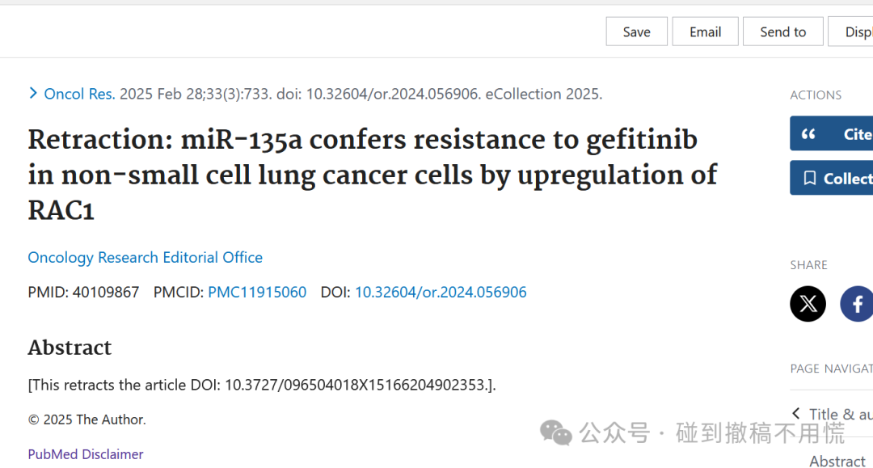The image size is (873, 468).
Task: Open the Display options dropdown
Action: click(850, 32)
